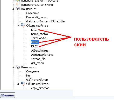This screenshot has height=100, width=114.
Task: Select the second Компонент label
Action: click(28, 67)
